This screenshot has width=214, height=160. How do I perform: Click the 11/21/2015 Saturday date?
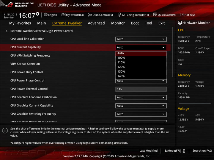click(10, 16)
